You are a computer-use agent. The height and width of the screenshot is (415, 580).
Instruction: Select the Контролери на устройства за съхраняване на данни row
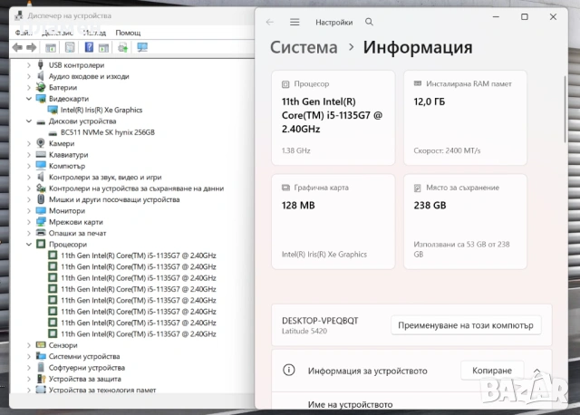tap(137, 188)
